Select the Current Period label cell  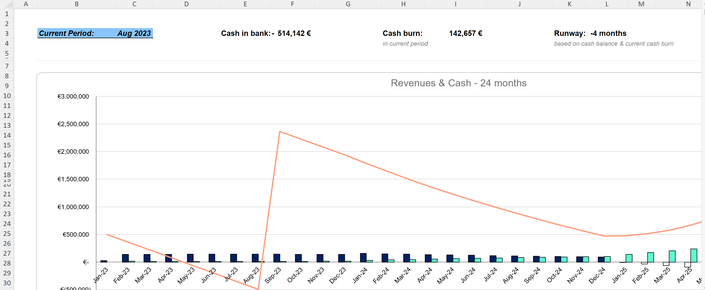pos(77,33)
